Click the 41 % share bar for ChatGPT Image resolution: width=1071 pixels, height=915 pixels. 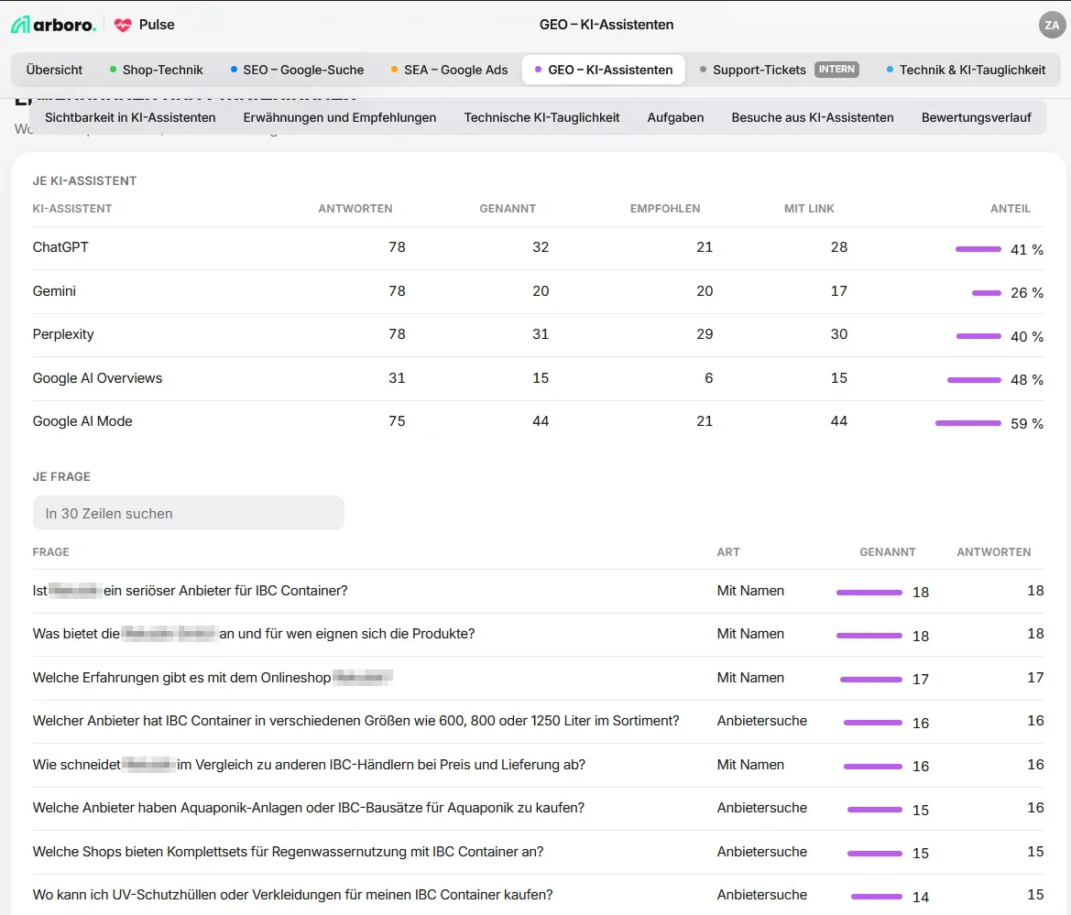click(978, 249)
